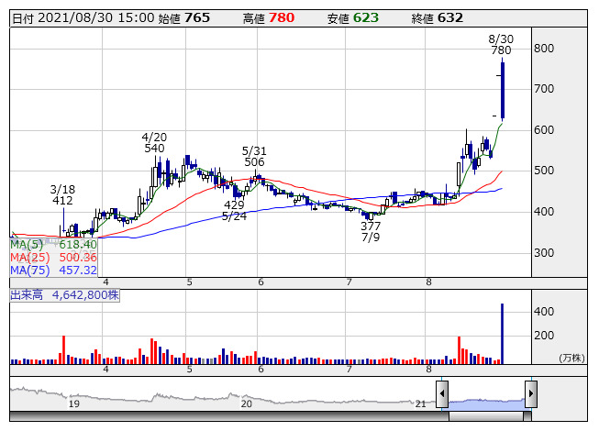The width and height of the screenshot is (599, 431).
Task: Click the 800 price axis label
Action: coord(544,48)
